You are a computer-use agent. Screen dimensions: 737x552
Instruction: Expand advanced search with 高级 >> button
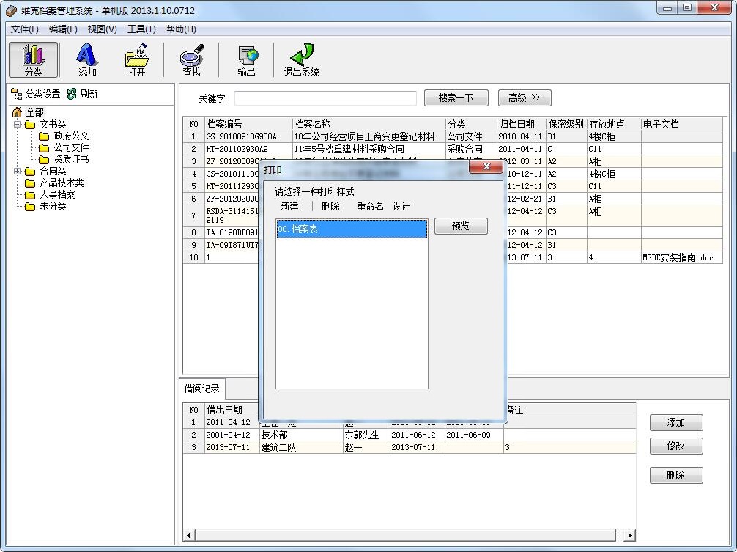[x=524, y=97]
